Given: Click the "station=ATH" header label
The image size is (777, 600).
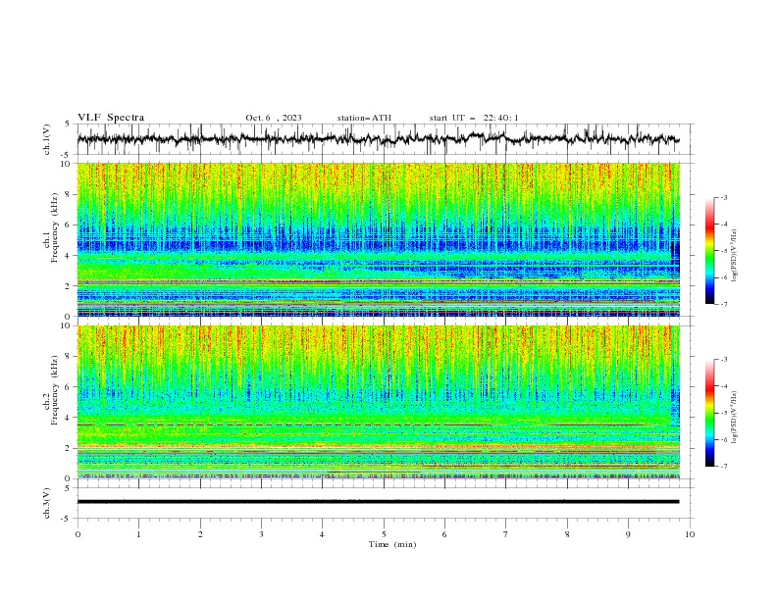Looking at the screenshot, I should pos(364,118).
